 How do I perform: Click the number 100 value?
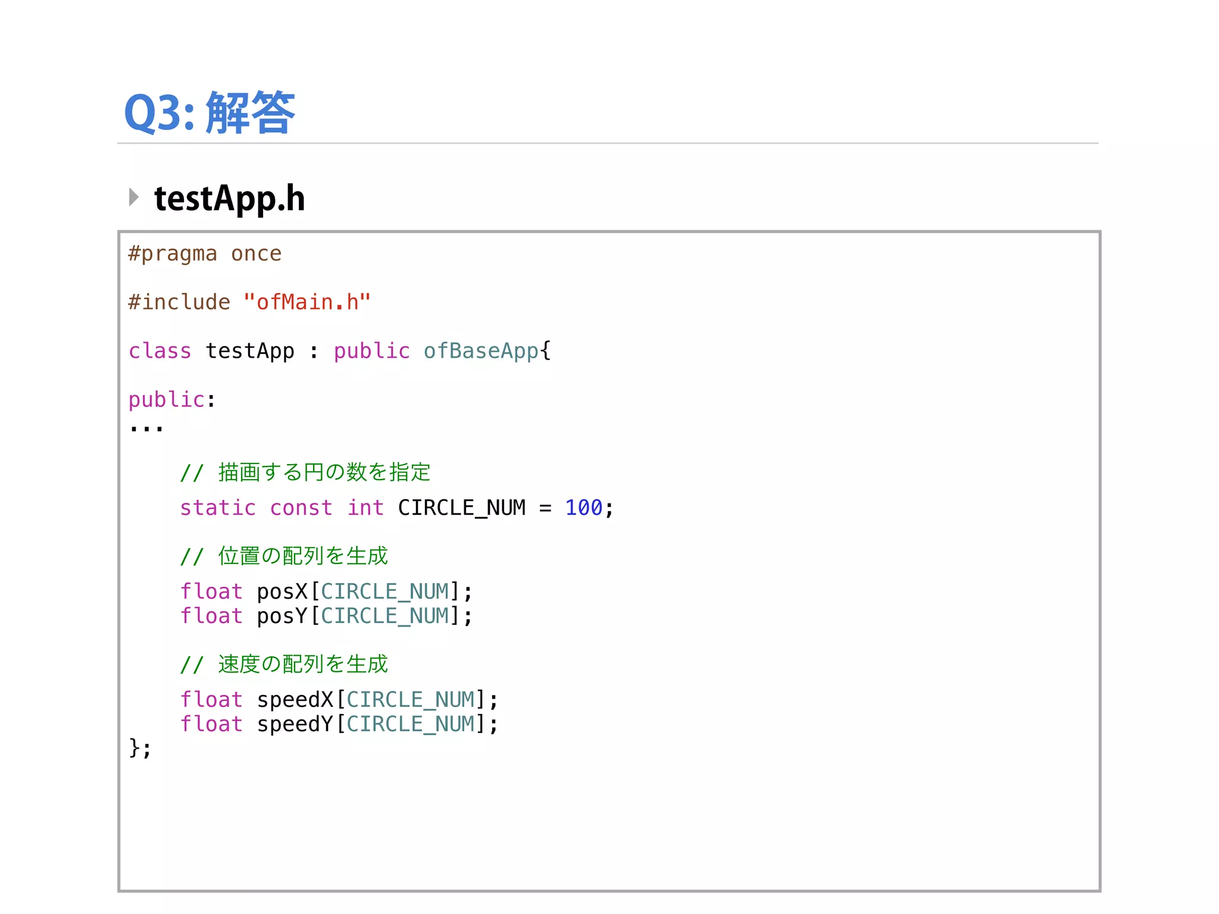(x=583, y=508)
